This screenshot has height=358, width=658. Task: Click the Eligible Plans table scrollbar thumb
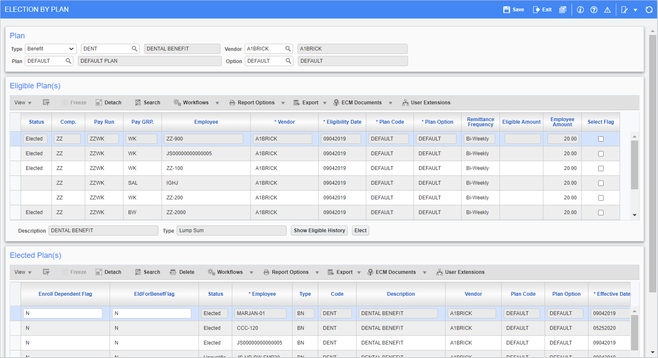point(634,165)
